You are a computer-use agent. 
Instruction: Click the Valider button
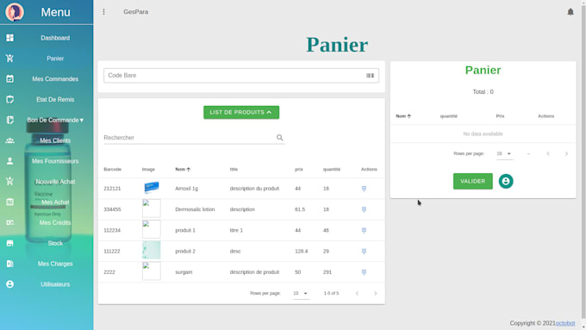point(473,181)
